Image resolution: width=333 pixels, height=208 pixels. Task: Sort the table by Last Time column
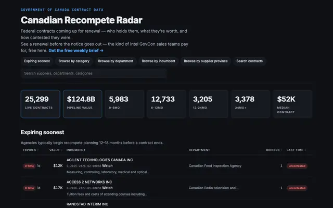point(296,150)
